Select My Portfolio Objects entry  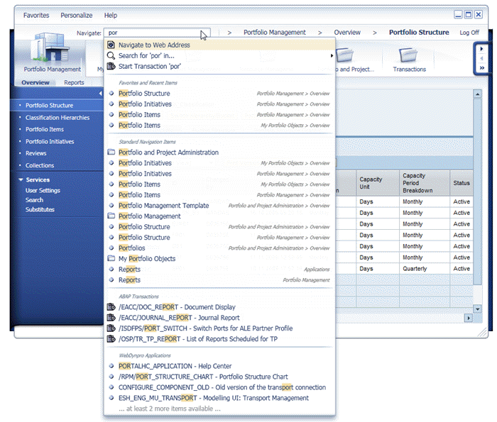219,258
